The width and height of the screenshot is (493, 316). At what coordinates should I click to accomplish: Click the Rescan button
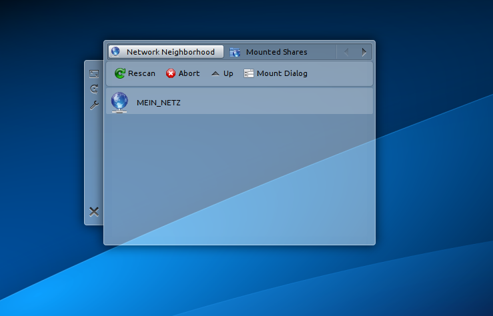point(135,73)
